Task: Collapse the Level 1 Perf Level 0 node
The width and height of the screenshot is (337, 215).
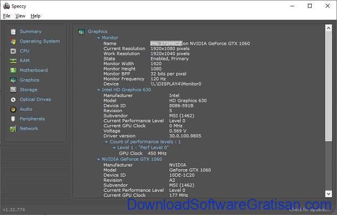Action: point(114,148)
